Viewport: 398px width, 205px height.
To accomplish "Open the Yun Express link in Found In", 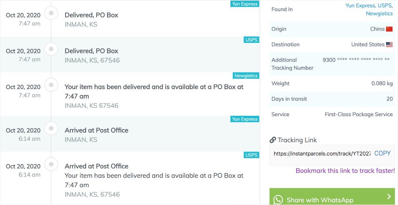I will (360, 6).
